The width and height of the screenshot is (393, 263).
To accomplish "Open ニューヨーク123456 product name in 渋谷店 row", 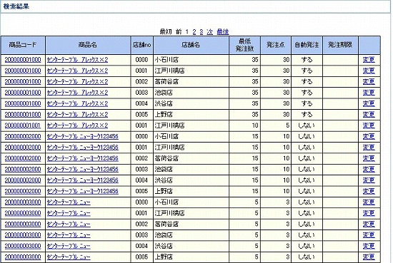I will point(82,180).
